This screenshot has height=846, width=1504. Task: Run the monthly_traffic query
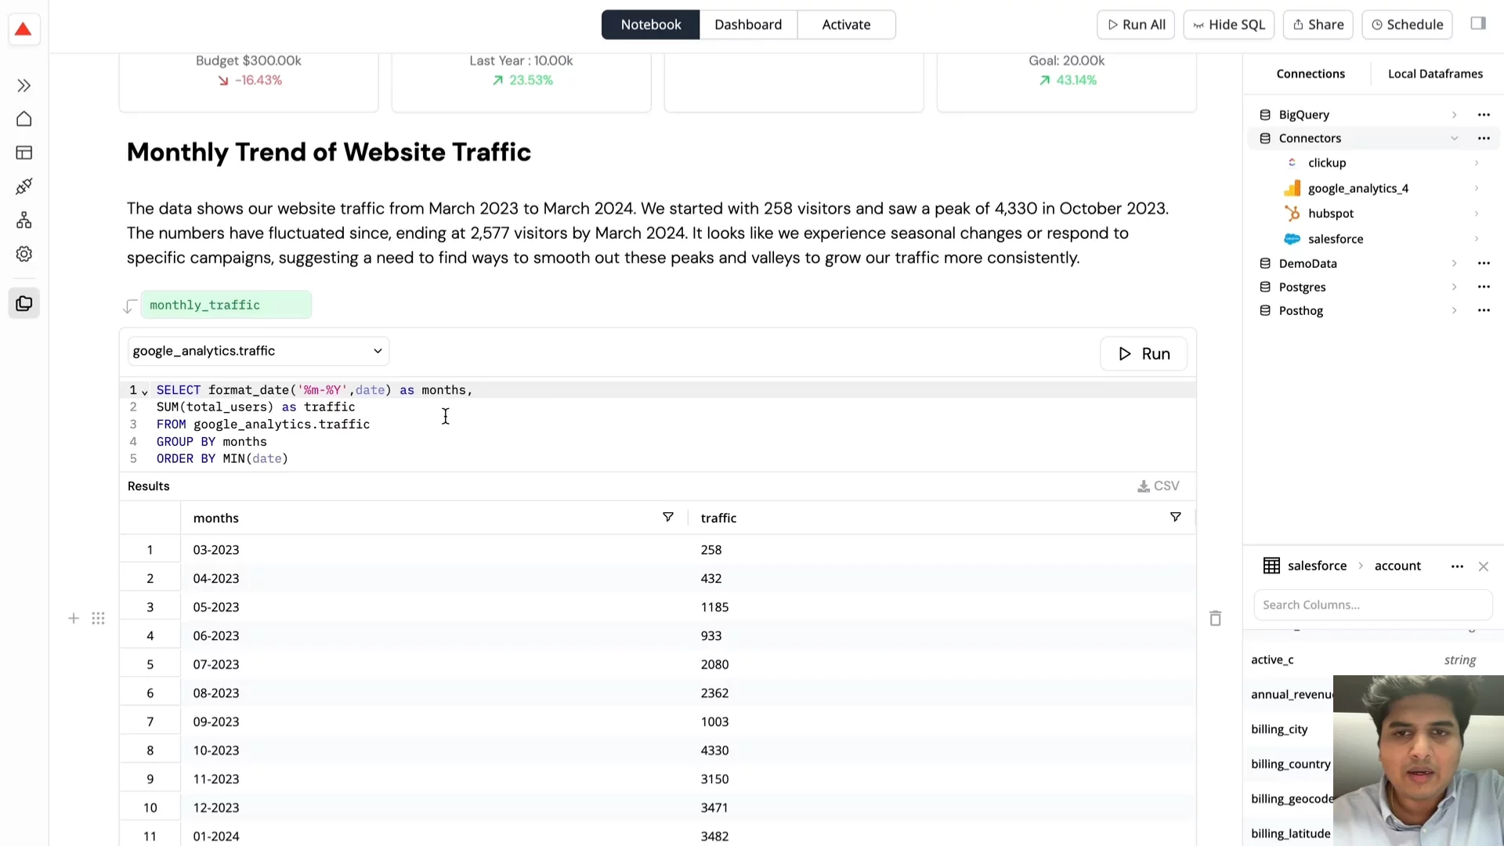click(x=1144, y=354)
